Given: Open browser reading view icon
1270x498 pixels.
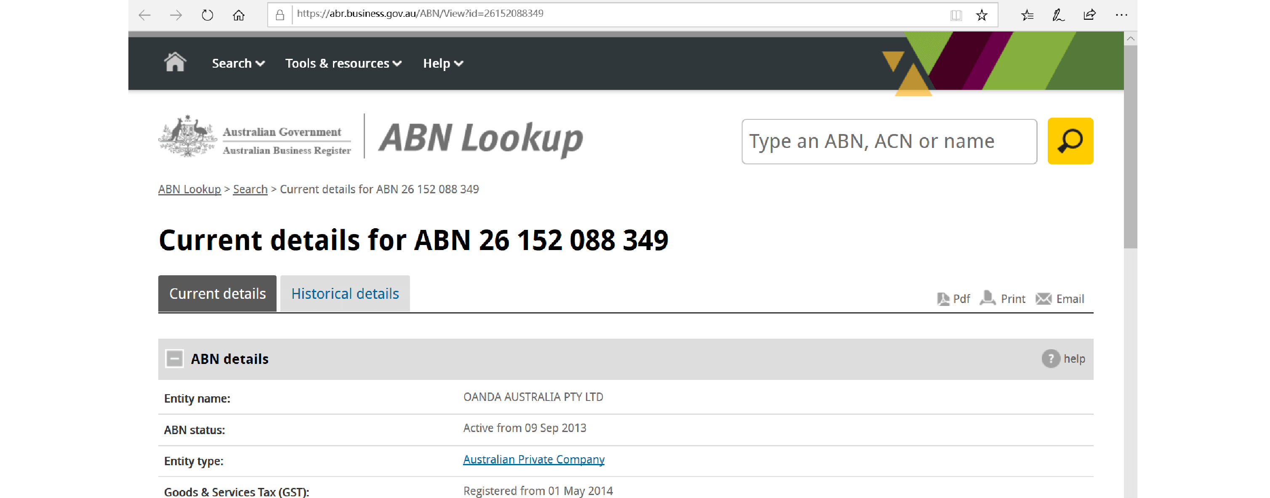Looking at the screenshot, I should pyautogui.click(x=956, y=15).
